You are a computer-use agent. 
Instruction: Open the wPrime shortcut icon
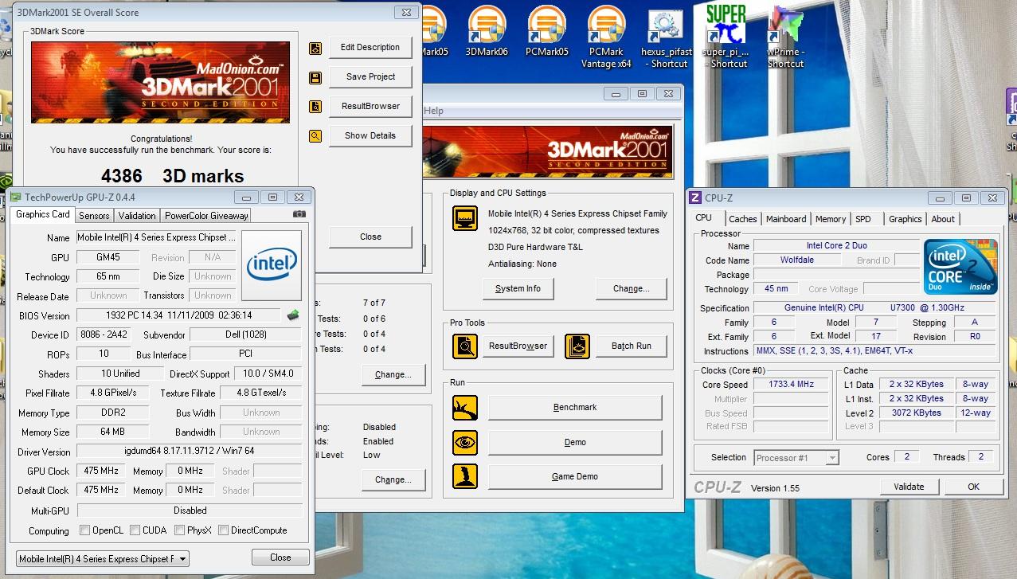point(785,37)
